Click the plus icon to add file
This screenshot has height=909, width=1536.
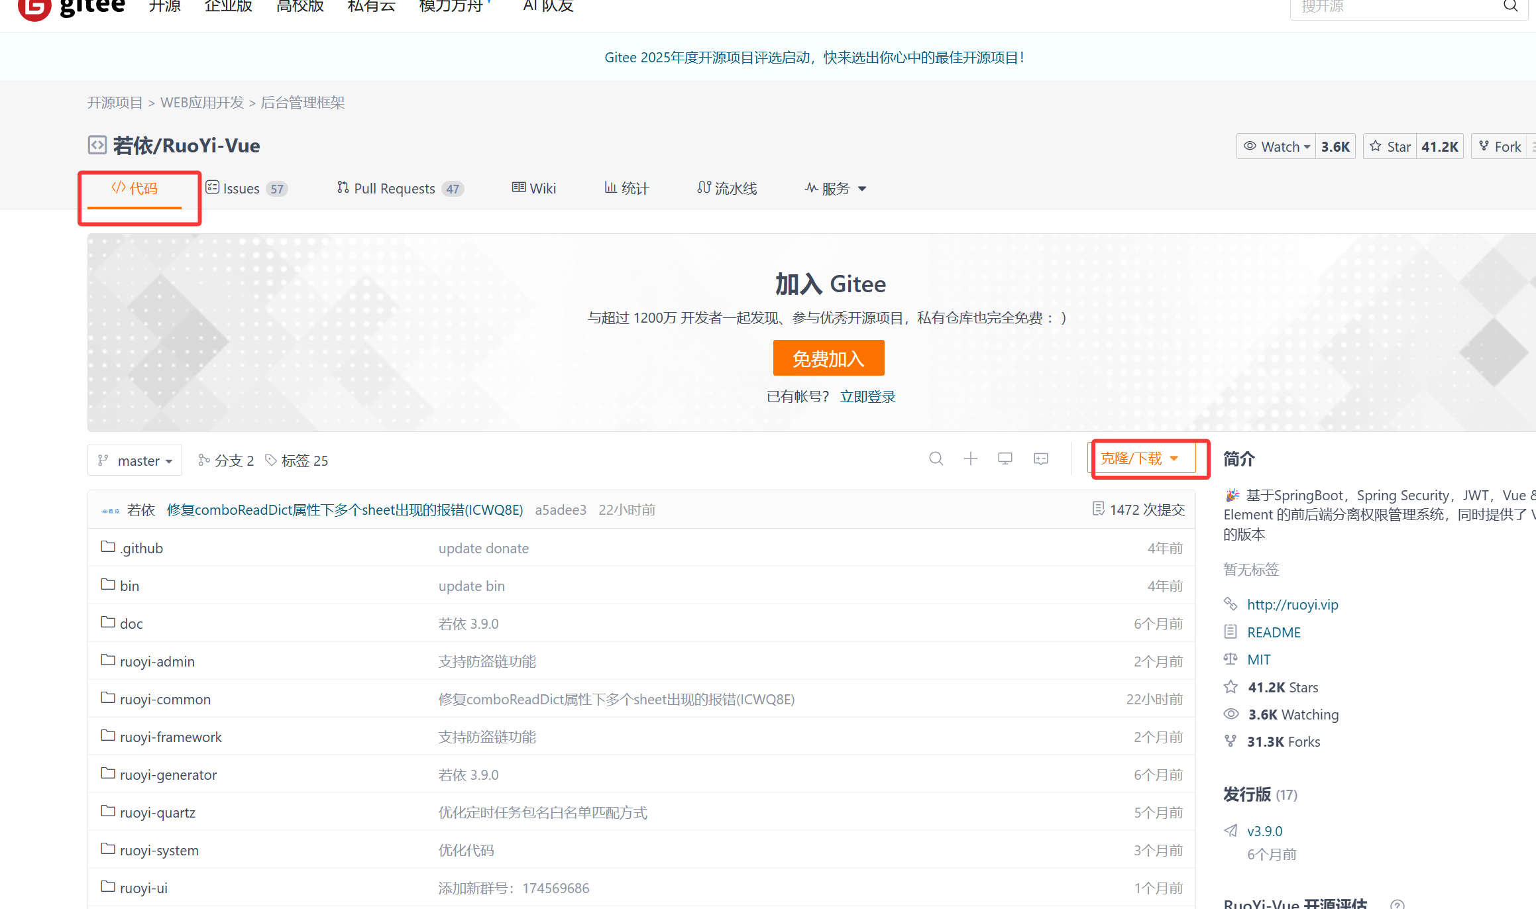click(970, 458)
